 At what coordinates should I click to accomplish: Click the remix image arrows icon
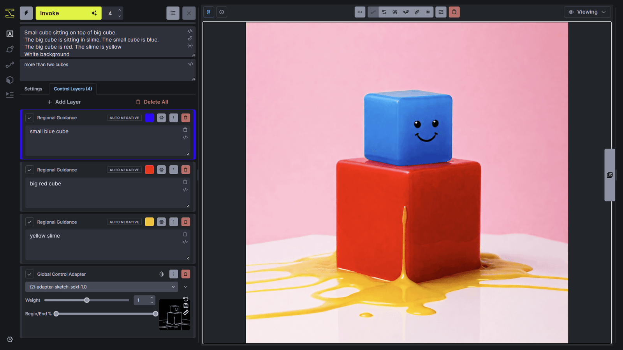point(384,12)
